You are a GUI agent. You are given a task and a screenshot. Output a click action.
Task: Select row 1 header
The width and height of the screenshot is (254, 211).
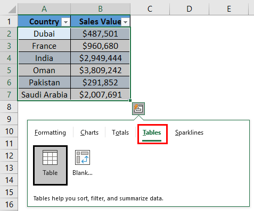pyautogui.click(x=9, y=22)
